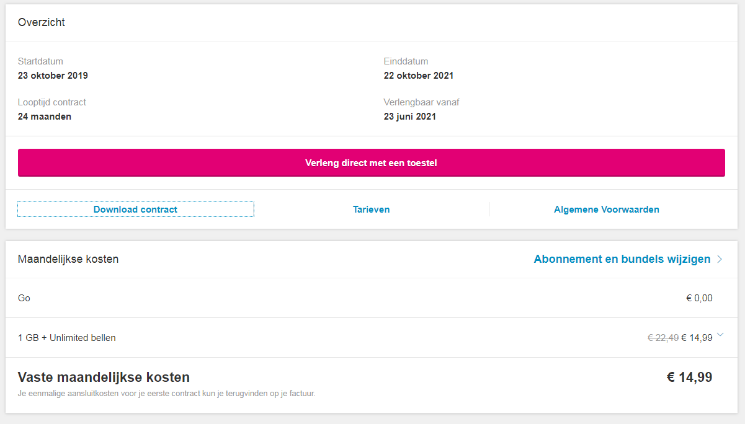This screenshot has height=424, width=745.
Task: Click the Verlengbaar vanaf date 23 juni 2021
Action: pyautogui.click(x=409, y=117)
